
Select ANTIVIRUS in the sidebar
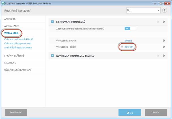pos(10,19)
